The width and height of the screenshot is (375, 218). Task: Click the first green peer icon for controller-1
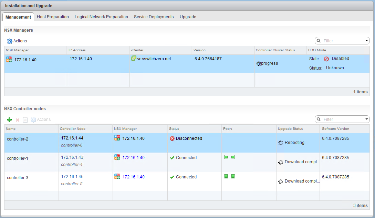(x=226, y=157)
